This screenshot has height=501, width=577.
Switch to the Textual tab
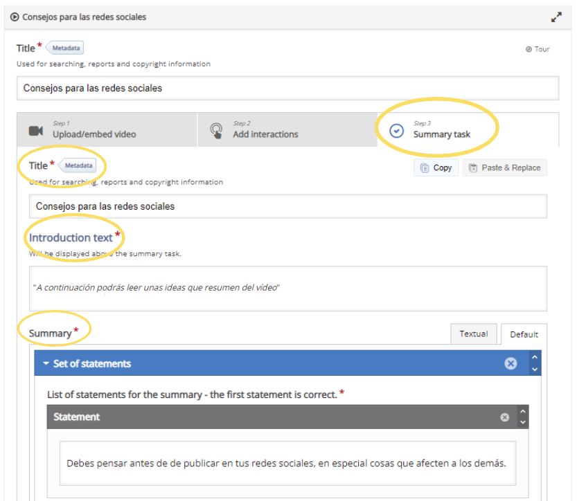(474, 334)
